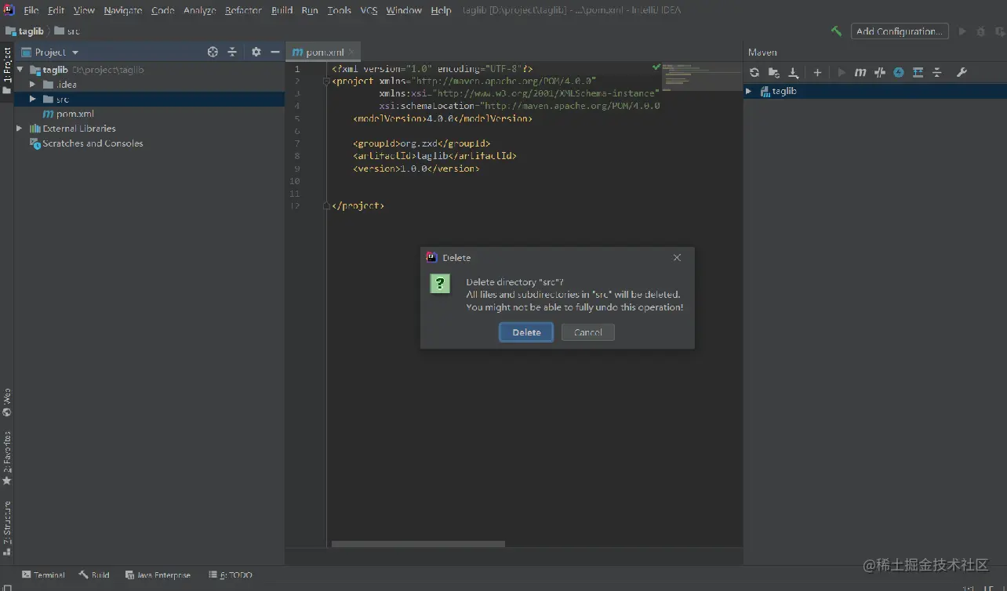Image resolution: width=1007 pixels, height=591 pixels.
Task: Collapse all in the Maven panel
Action: tap(937, 72)
